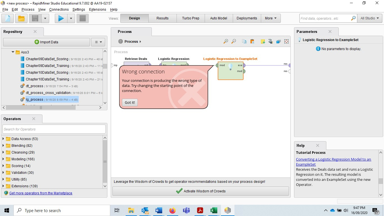The image size is (384, 216).
Task: Expand the Utility operator folder
Action: (x=3, y=179)
